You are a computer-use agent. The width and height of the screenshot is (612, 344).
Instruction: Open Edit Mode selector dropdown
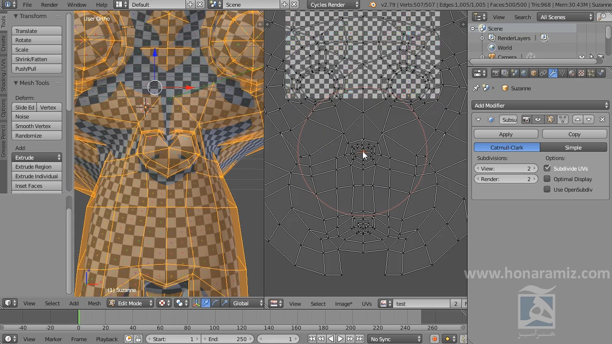click(x=131, y=303)
